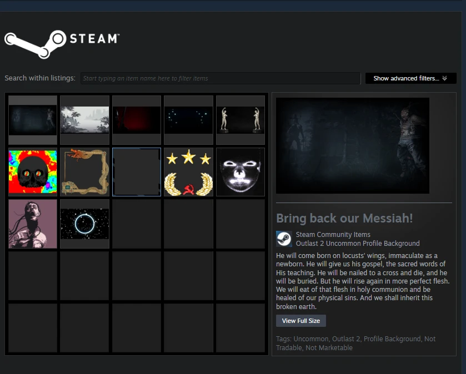Select highlighted blank inventory item
This screenshot has height=374, width=466.
pyautogui.click(x=137, y=172)
